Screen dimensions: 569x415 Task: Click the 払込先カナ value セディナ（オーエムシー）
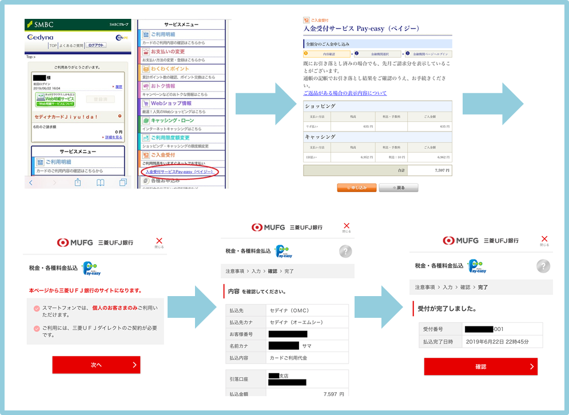[296, 322]
